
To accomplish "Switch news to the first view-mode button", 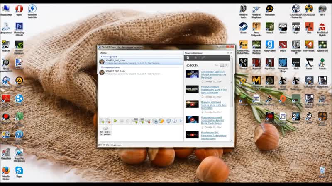I will tap(222, 65).
